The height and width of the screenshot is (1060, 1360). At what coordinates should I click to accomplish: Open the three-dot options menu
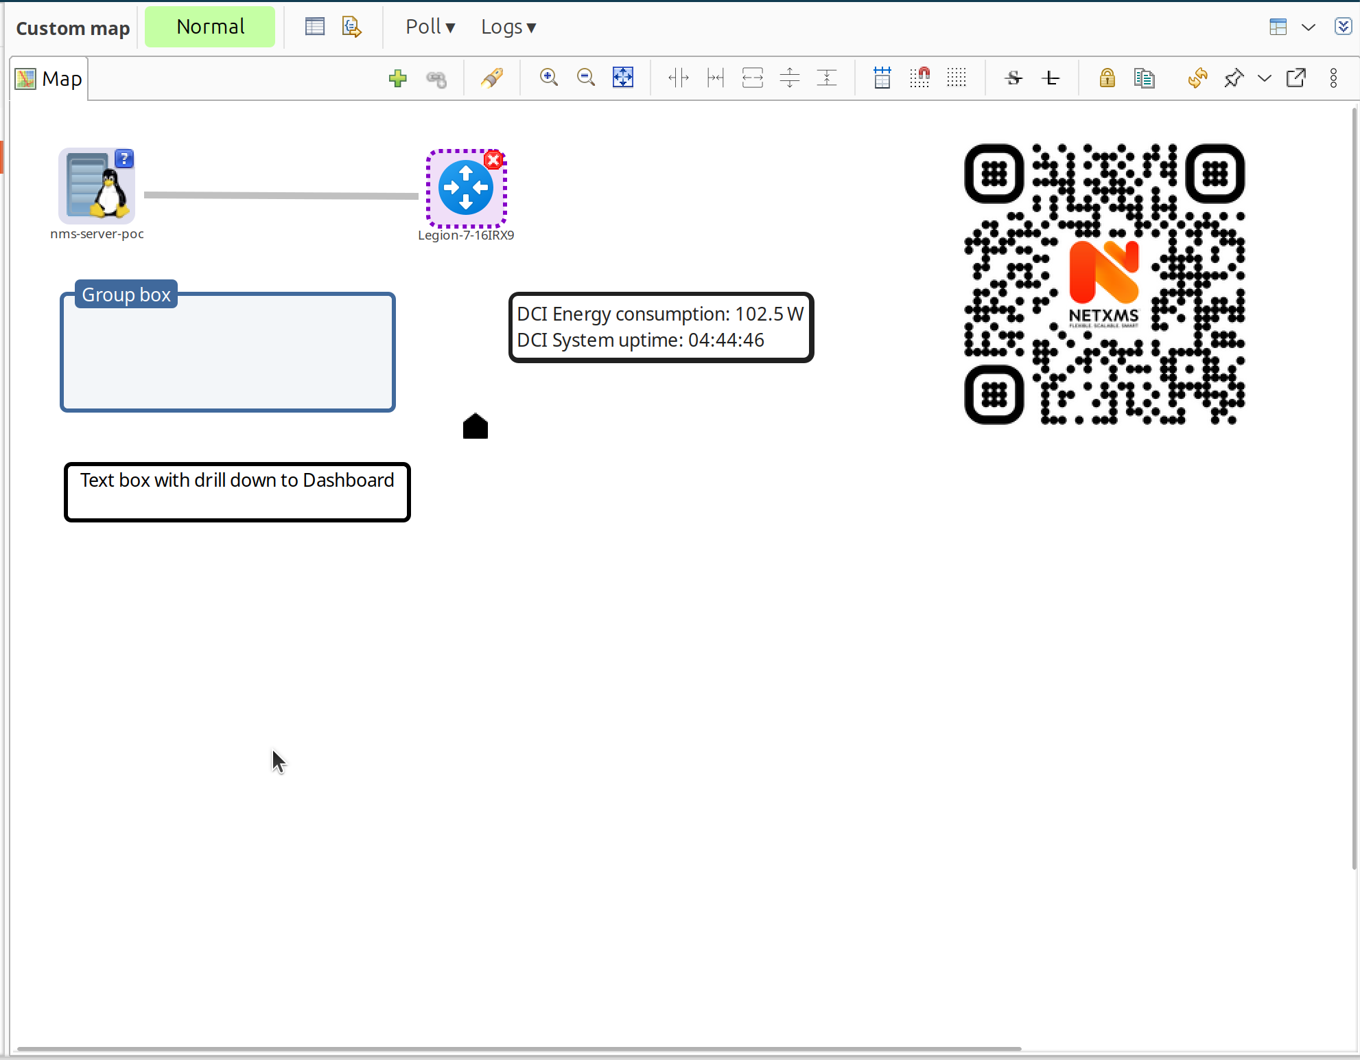(1333, 78)
